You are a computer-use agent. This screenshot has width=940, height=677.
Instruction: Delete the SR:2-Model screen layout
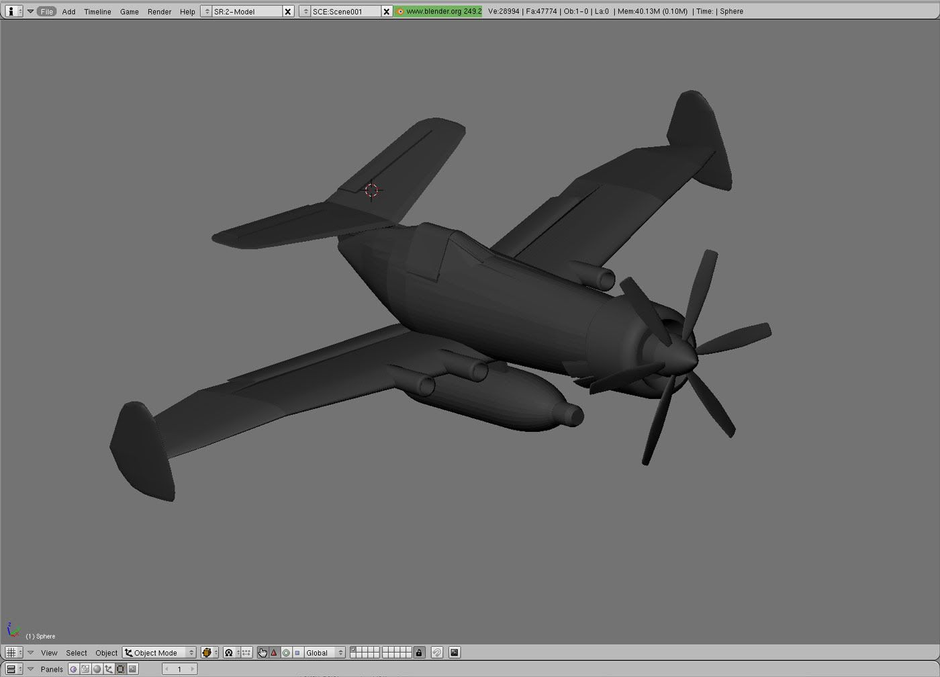pos(288,11)
